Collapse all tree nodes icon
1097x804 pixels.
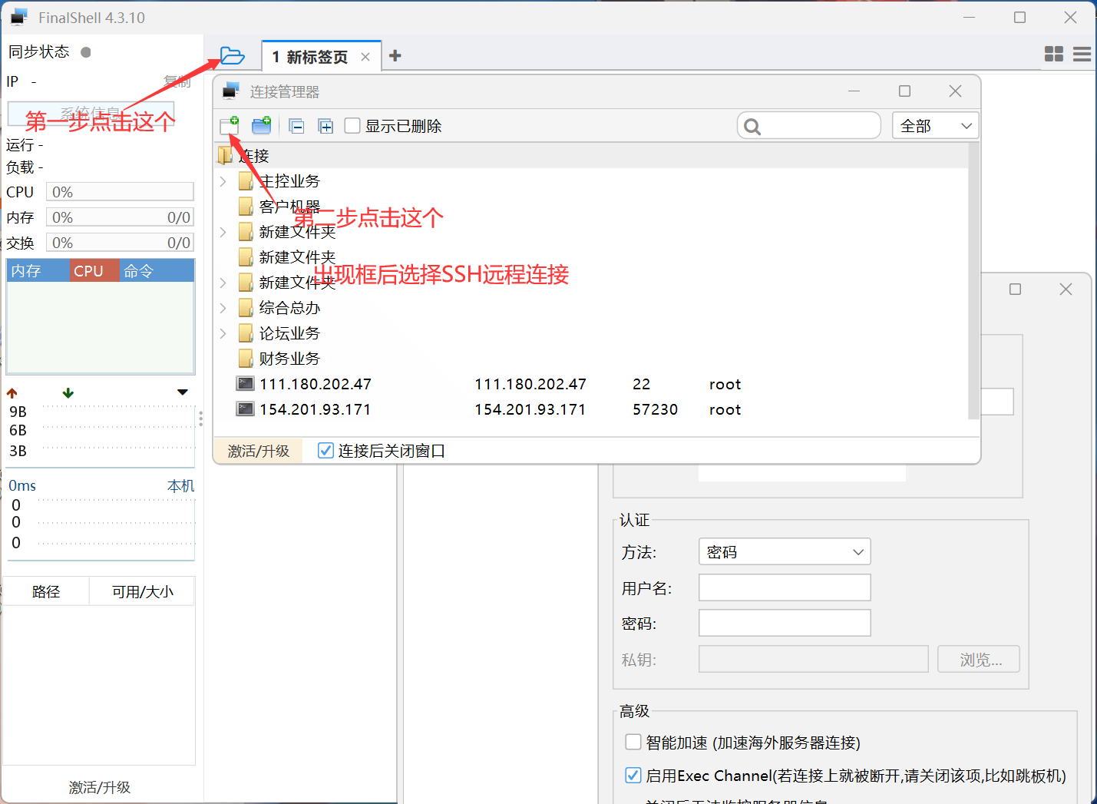tap(296, 126)
